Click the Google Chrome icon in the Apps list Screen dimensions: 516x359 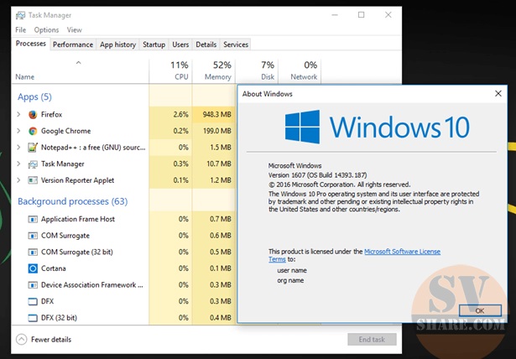33,131
